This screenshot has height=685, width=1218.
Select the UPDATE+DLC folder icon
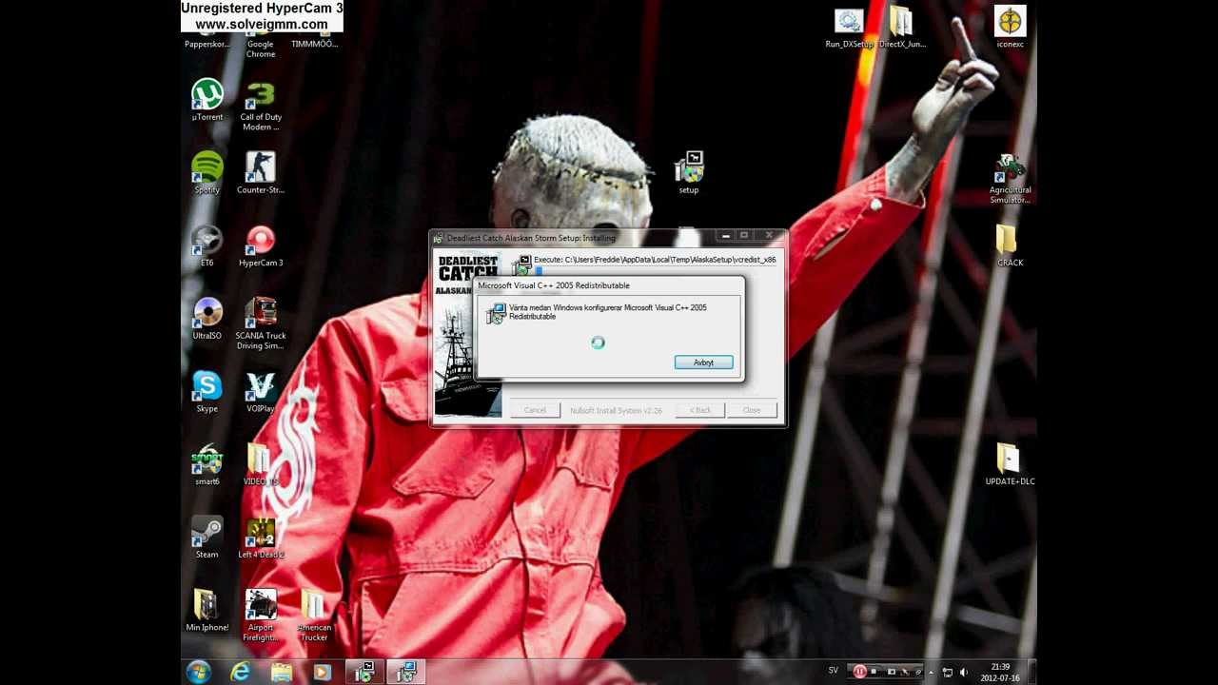point(1010,465)
